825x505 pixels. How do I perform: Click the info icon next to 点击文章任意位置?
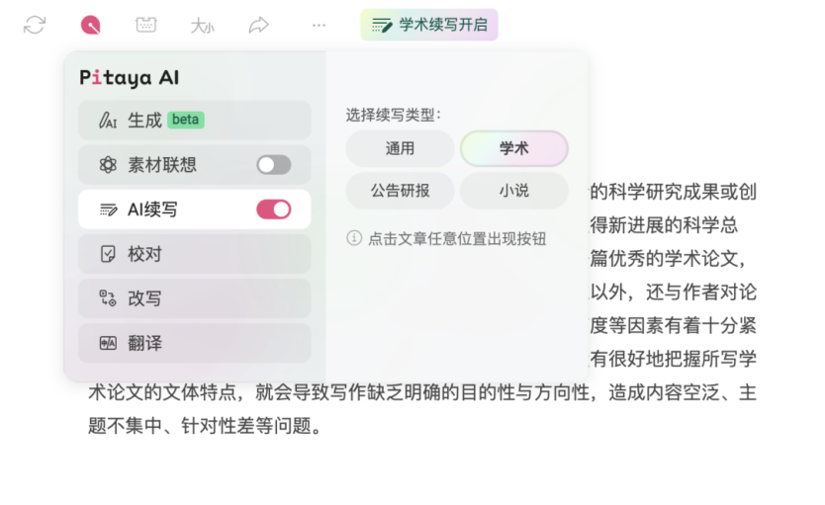click(x=354, y=238)
